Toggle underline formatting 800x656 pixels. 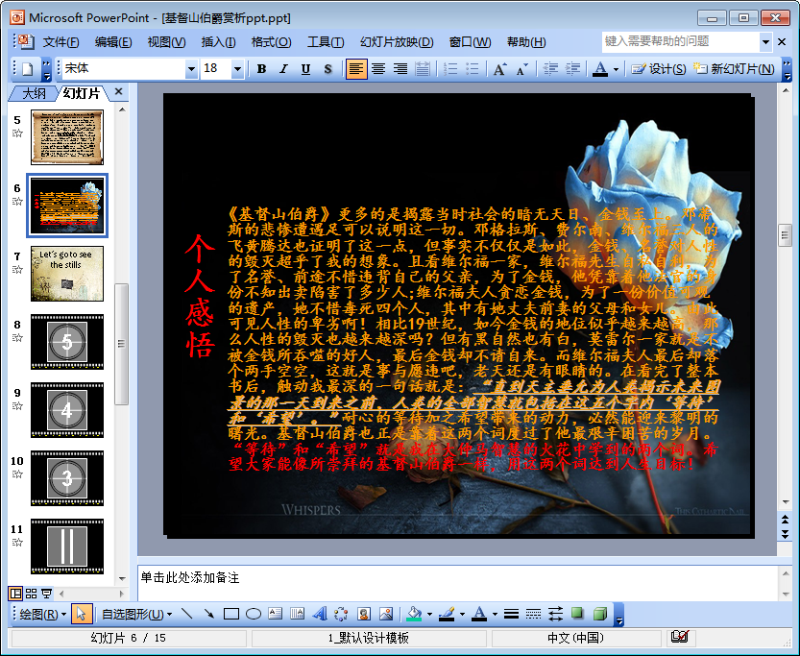click(305, 69)
